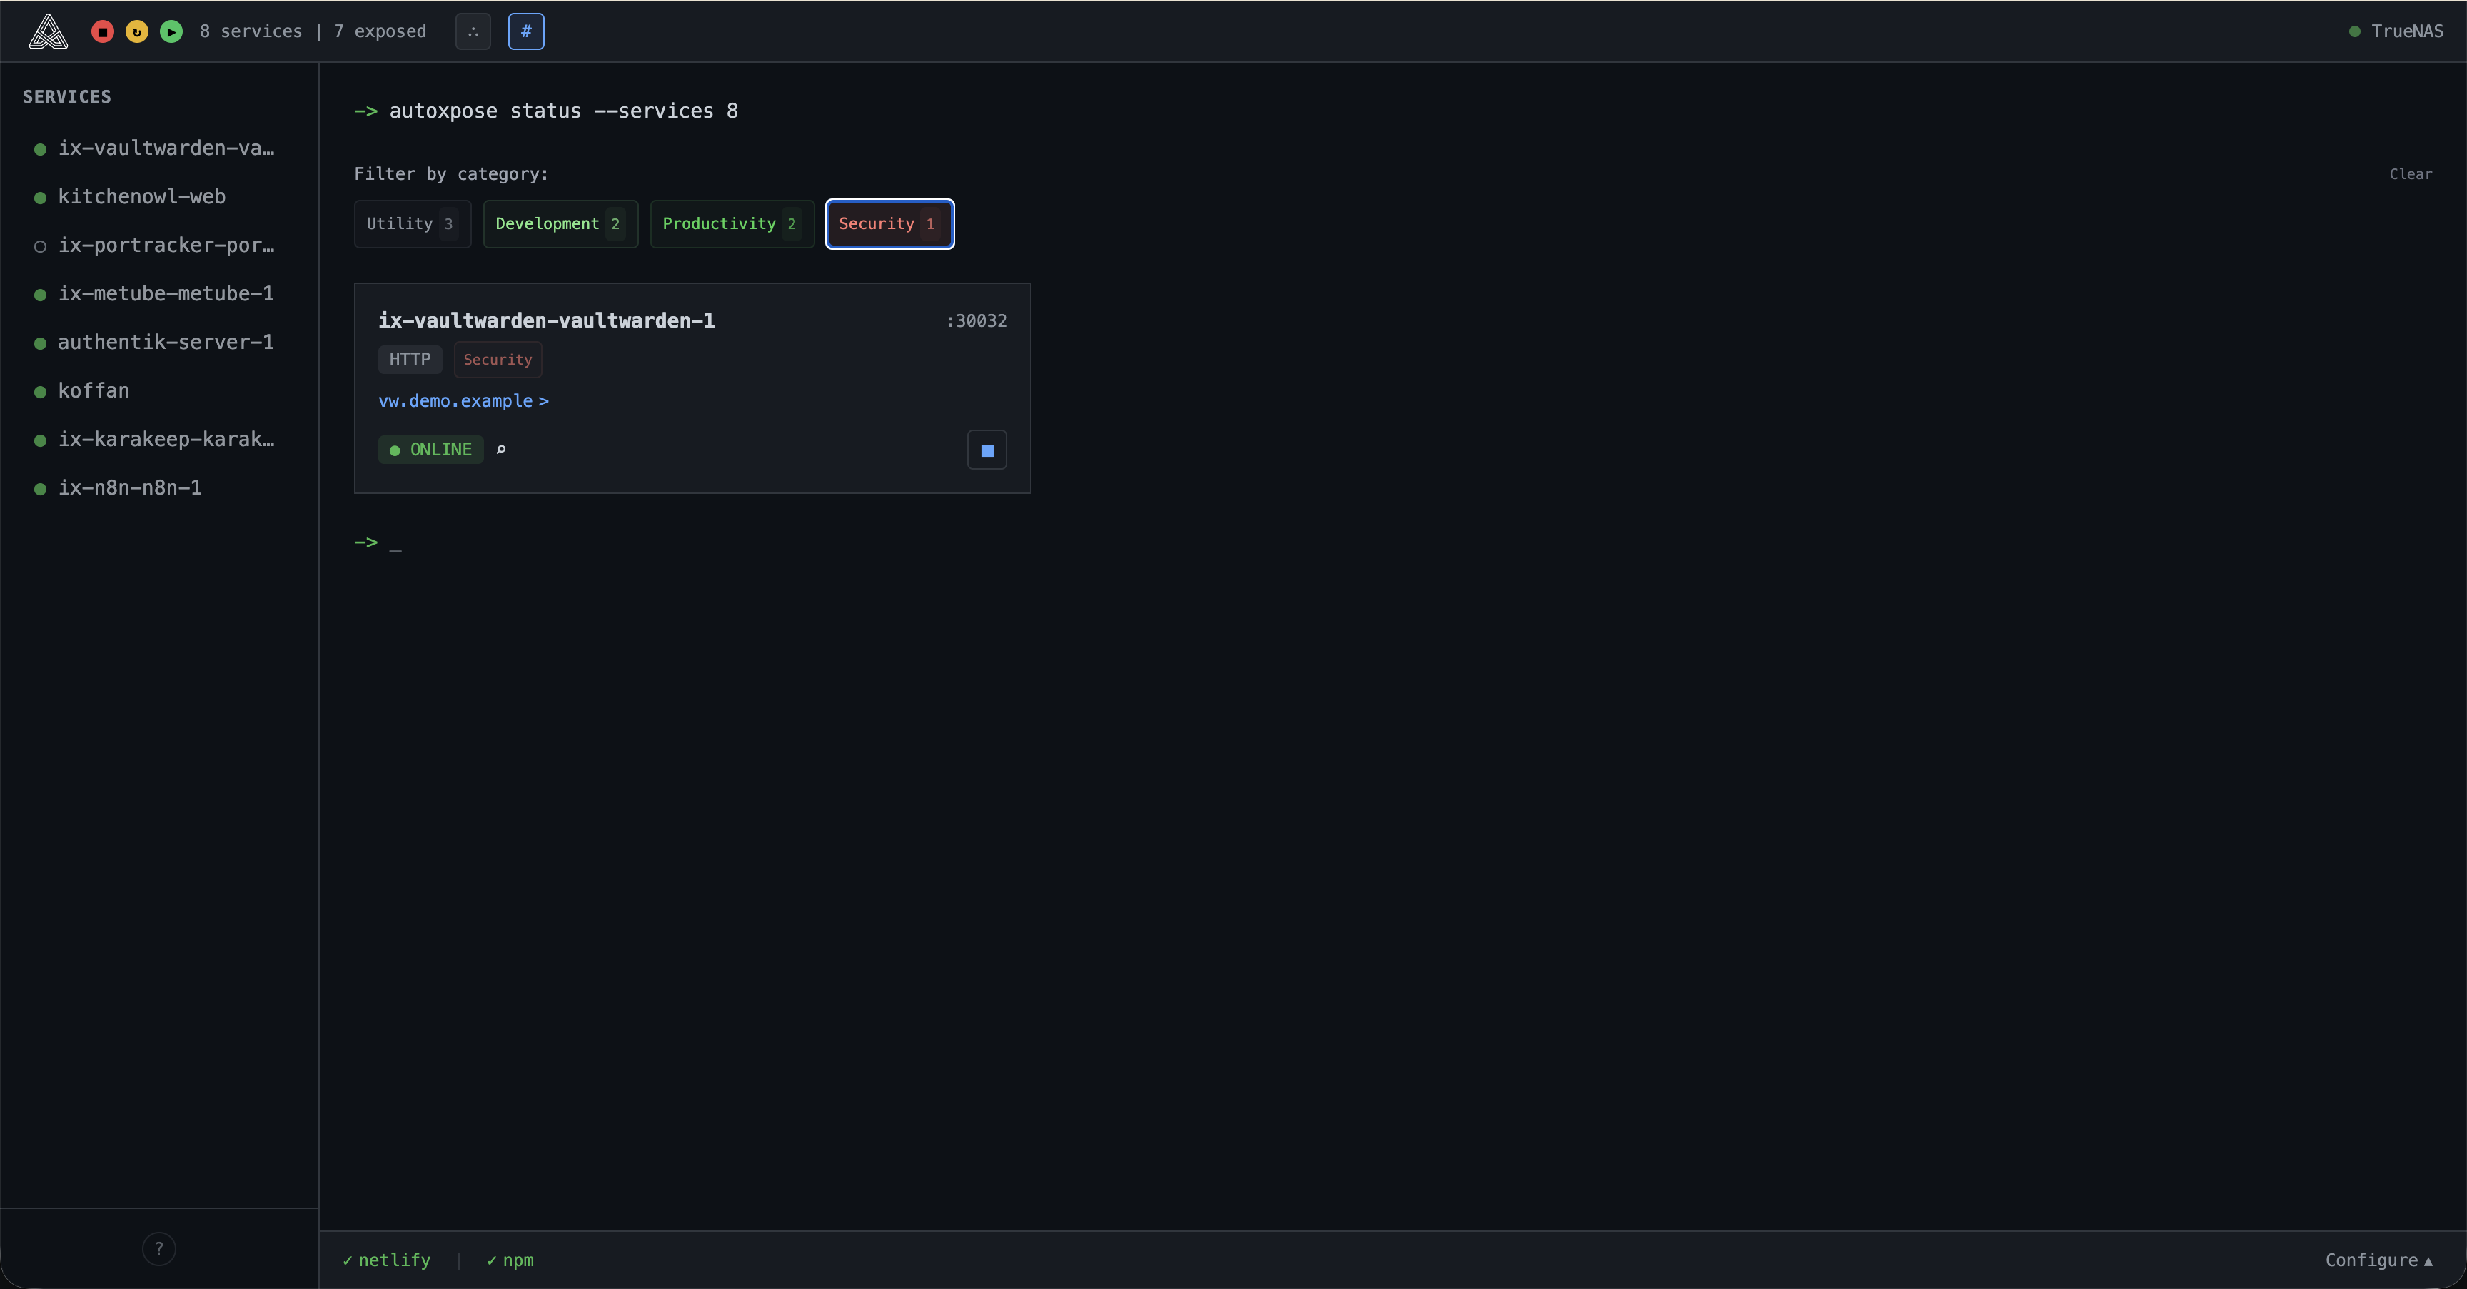The image size is (2467, 1289).
Task: Click the Clear filter button
Action: pos(2411,174)
